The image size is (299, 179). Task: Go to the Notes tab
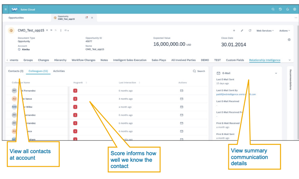(x=104, y=60)
